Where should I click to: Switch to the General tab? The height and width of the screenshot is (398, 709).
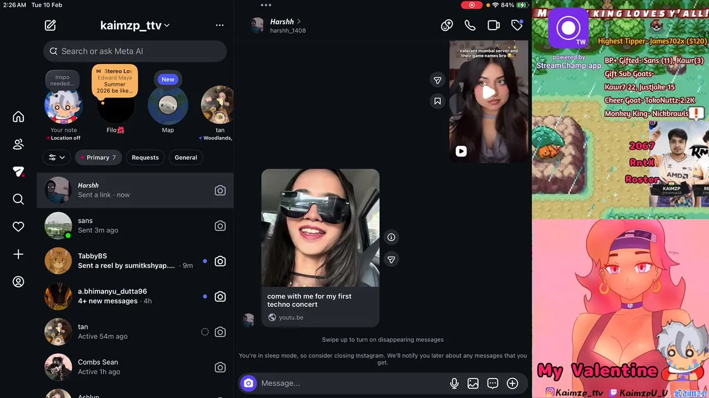pyautogui.click(x=186, y=158)
